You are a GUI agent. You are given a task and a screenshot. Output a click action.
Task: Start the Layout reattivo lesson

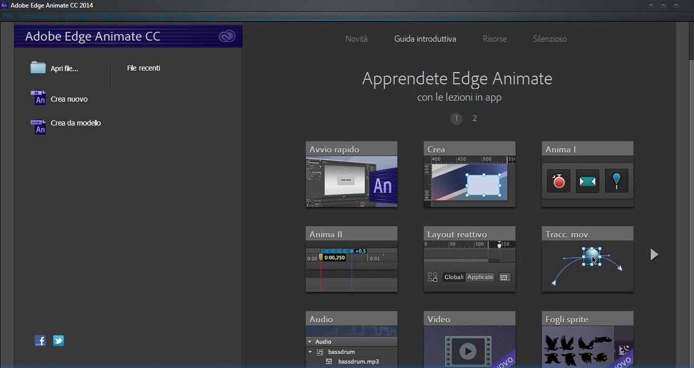click(x=470, y=259)
